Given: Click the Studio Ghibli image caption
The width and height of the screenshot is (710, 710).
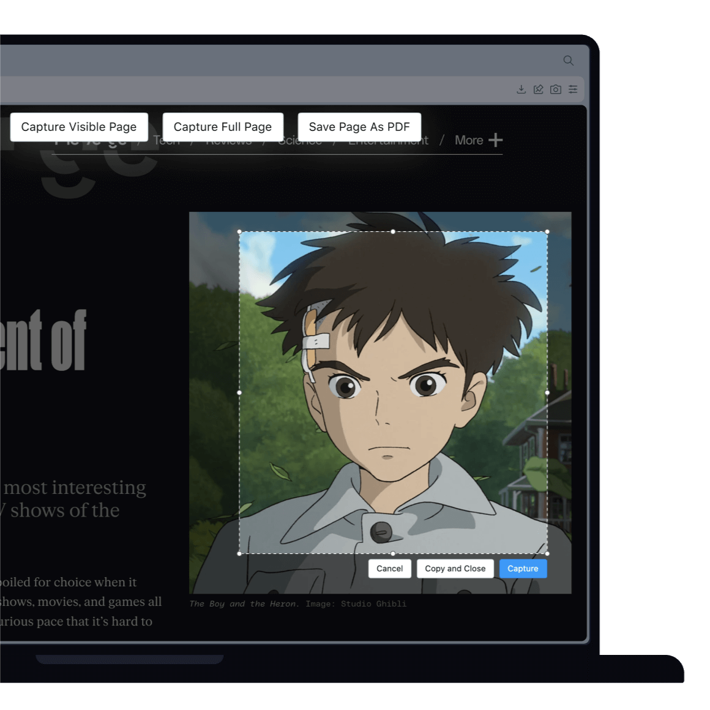Looking at the screenshot, I should [297, 603].
